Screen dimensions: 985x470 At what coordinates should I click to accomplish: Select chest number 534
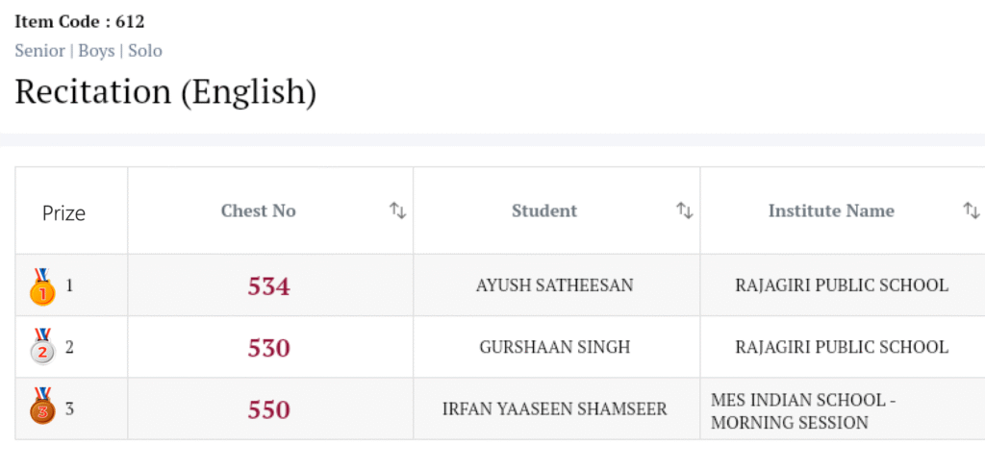[268, 286]
